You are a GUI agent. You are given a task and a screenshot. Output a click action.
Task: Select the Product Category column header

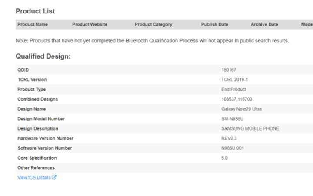click(153, 24)
